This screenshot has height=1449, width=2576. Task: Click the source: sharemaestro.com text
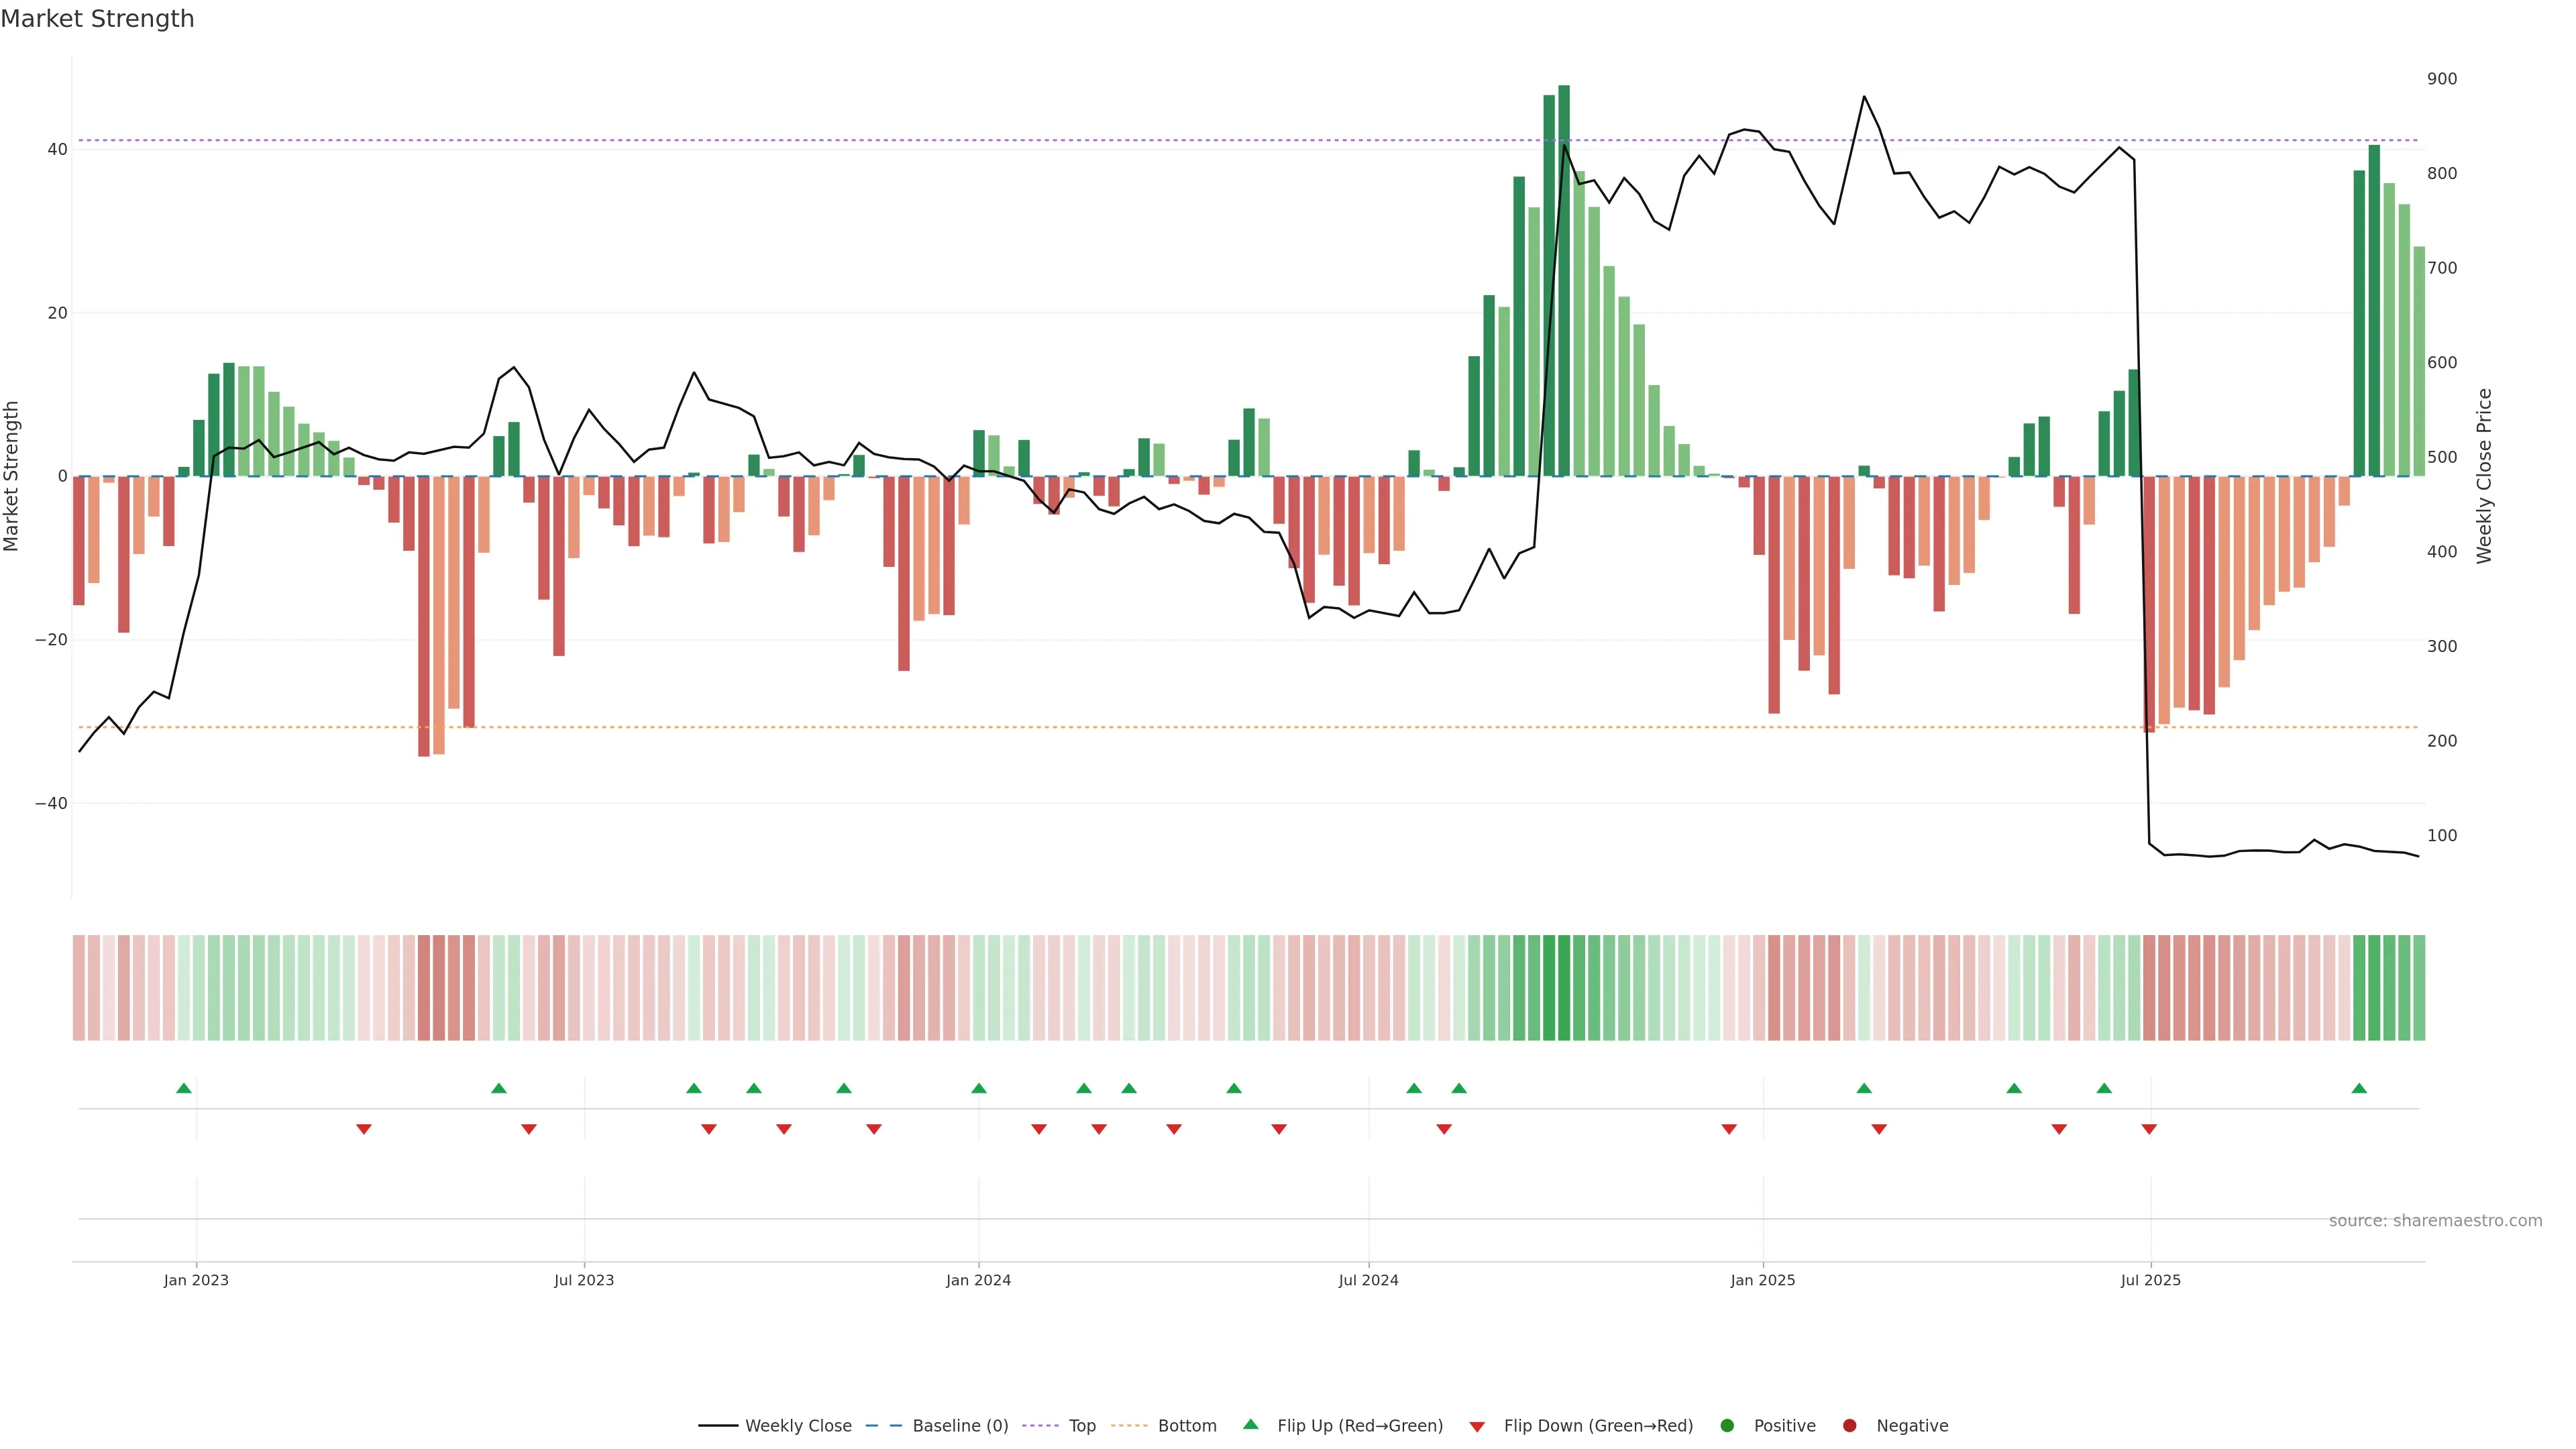click(x=2435, y=1221)
